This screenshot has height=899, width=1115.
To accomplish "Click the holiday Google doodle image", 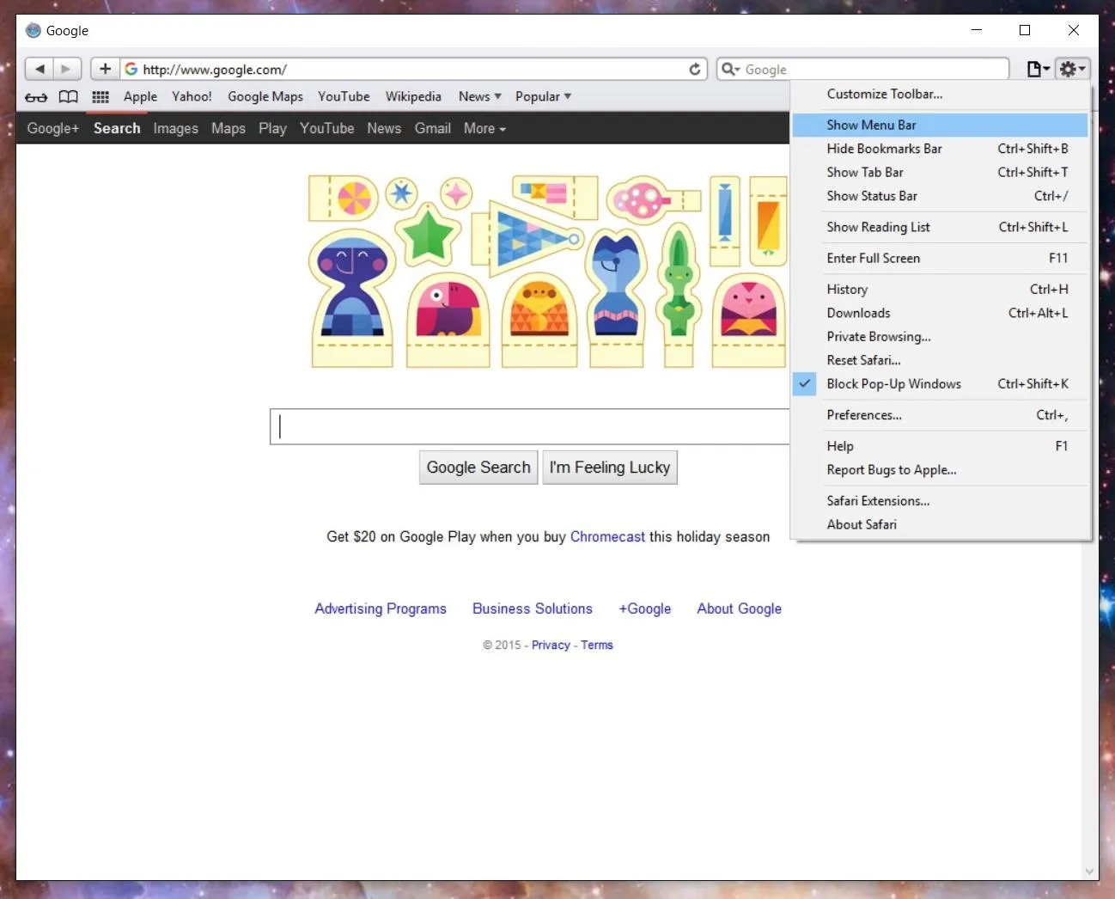I will click(548, 272).
